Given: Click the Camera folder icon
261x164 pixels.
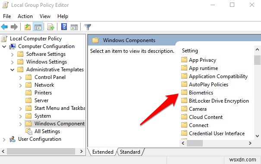Looking at the screenshot, I should [184, 109].
